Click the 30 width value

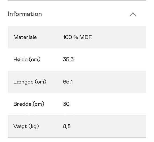66,104
